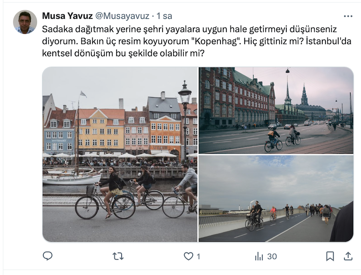Viewport: 361px width, 275px height.
Task: Open the 1 sa timestamp link
Action: (x=165, y=16)
